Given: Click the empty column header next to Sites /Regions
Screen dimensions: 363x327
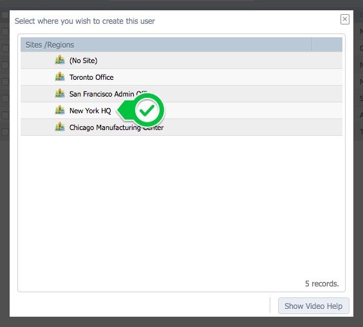Looking at the screenshot, I should click(327, 44).
